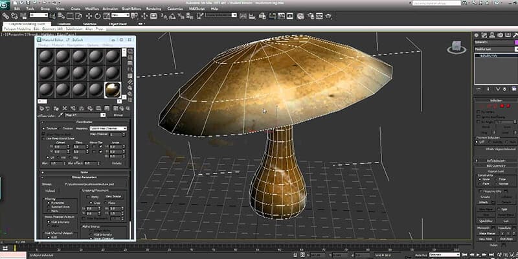Click the 3ds Max application logo button
This screenshot has height=259, width=518.
click(x=5, y=5)
